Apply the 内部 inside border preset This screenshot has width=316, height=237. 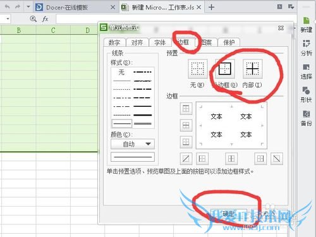[x=252, y=69]
